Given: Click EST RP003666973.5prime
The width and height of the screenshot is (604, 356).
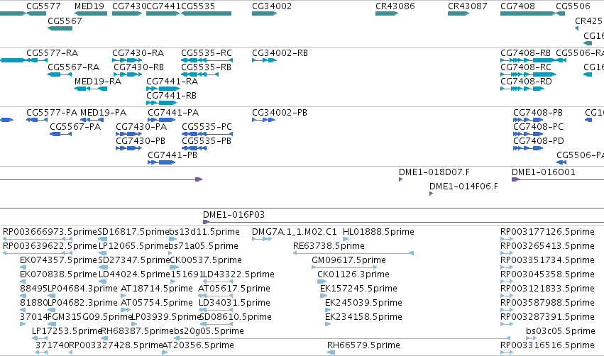Looking at the screenshot, I should pos(38,239).
